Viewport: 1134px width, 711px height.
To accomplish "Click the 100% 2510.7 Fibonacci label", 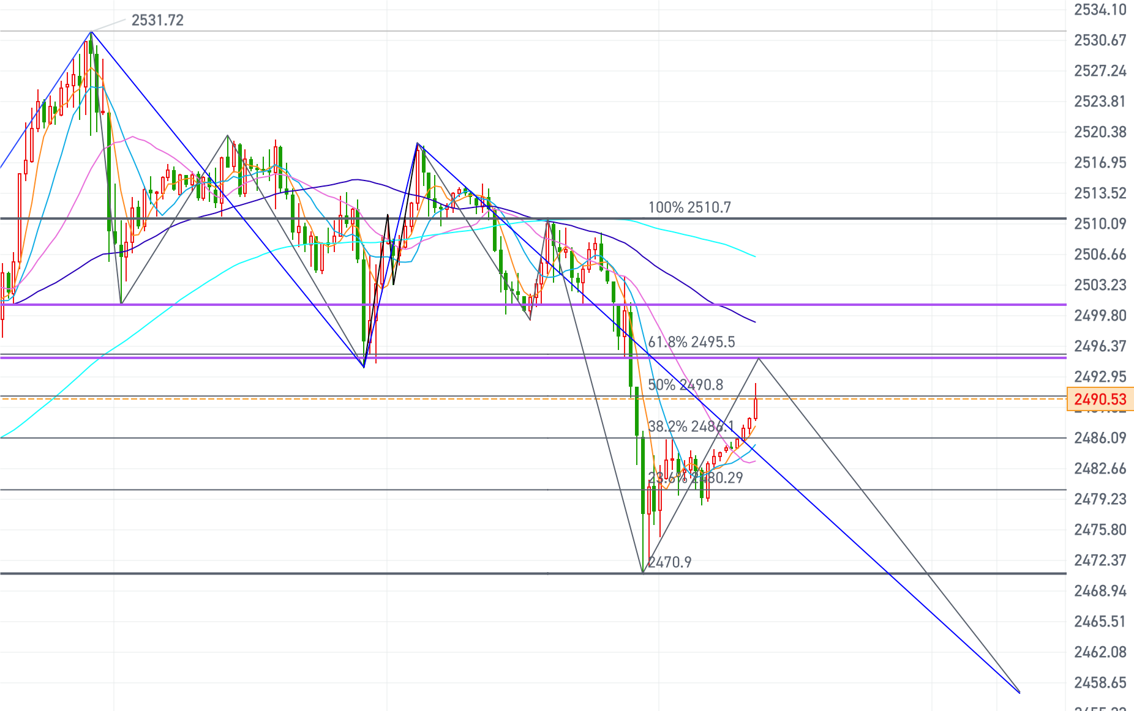I will point(689,207).
